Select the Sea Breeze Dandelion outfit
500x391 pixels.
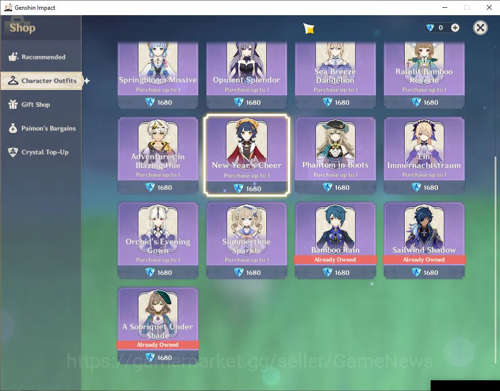click(x=335, y=75)
